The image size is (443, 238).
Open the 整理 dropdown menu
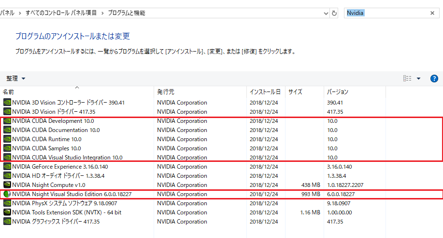[x=16, y=79]
